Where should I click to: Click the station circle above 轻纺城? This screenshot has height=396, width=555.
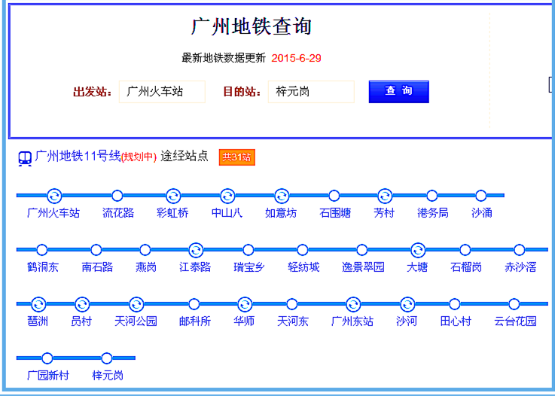[x=302, y=250]
